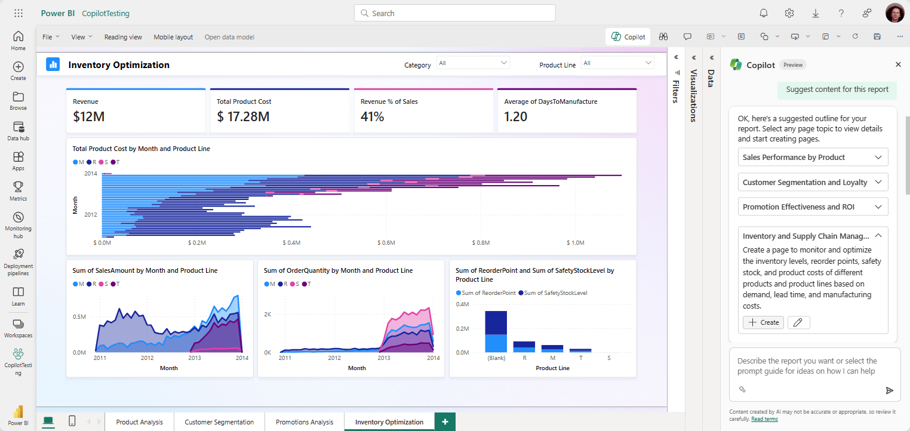Click the Copilot prompt input box
Screen dimensions: 910x431
point(807,367)
